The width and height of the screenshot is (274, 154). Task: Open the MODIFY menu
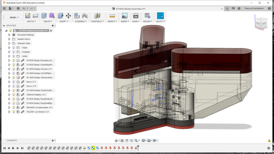(64, 21)
